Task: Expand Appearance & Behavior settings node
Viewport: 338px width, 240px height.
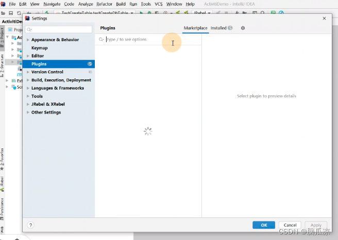Action: (28, 40)
